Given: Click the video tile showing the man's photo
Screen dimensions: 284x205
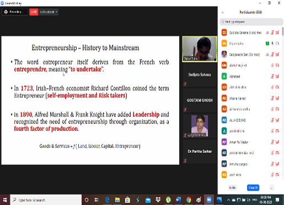Looking at the screenshot, I should click(x=200, y=126).
